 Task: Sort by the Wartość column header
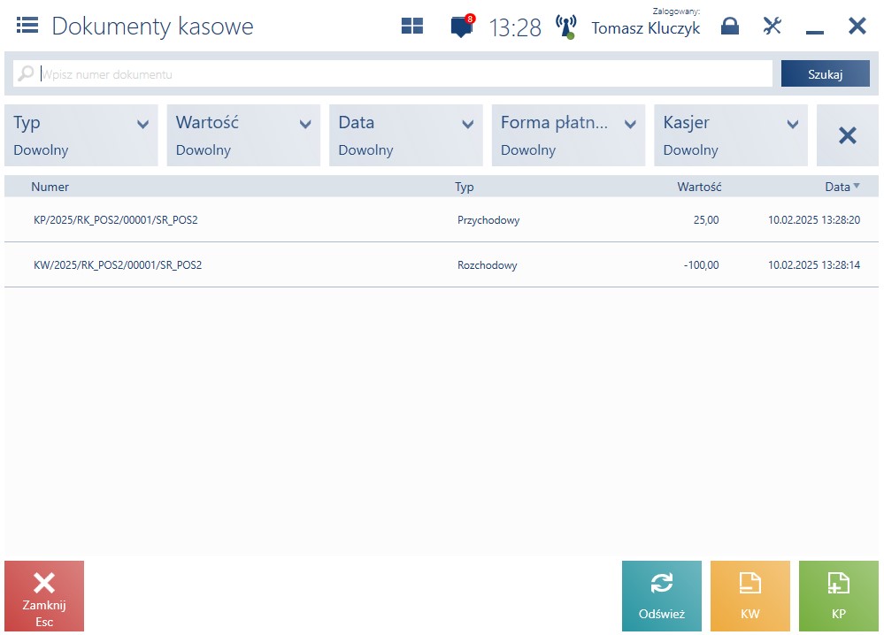[x=699, y=187]
